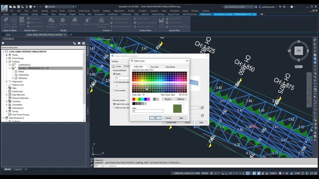Image resolution: width=319 pixels, height=179 pixels.
Task: Click the Sign In user account icon
Action: [260, 6]
